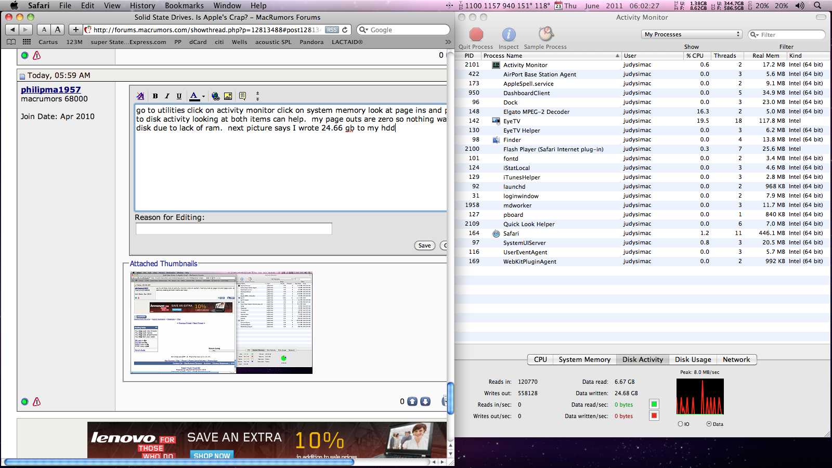
Task: Open philipma1957's user profile link
Action: (x=52, y=89)
